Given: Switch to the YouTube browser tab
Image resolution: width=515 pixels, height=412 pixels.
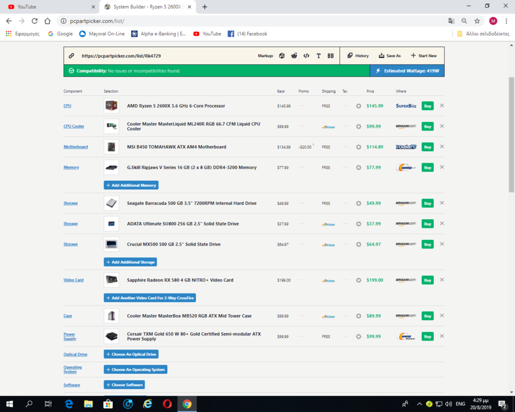Looking at the screenshot, I should coord(49,7).
